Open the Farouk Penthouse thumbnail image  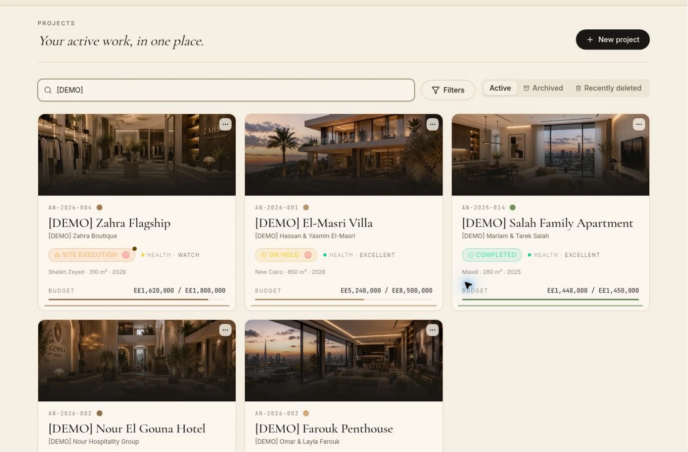click(x=344, y=360)
